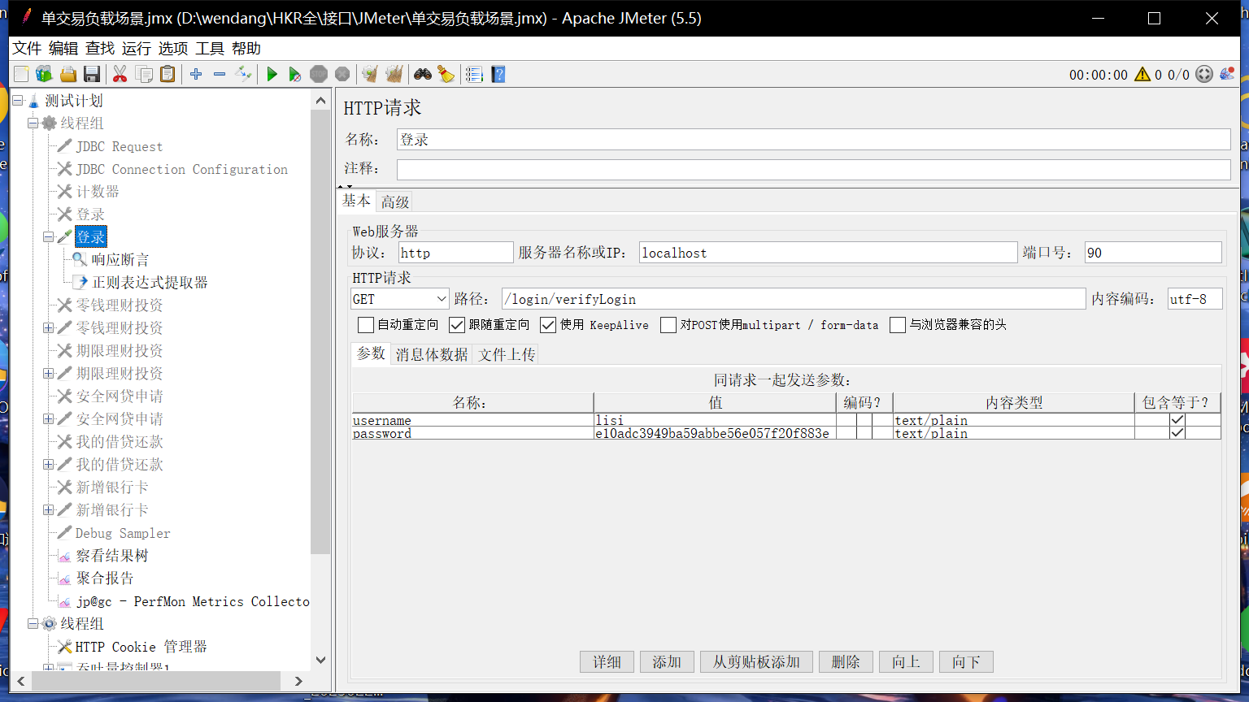Image resolution: width=1249 pixels, height=702 pixels.
Task: Switch to the 高级 tab
Action: pos(395,201)
